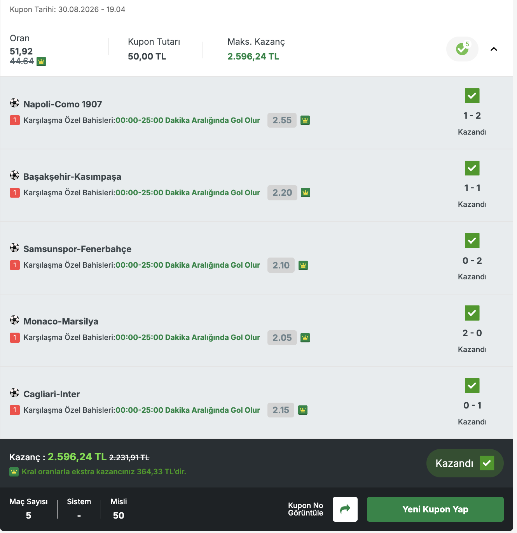The width and height of the screenshot is (517, 533).
Task: Click the 2.05 odds box for Monaco-Marsilya
Action: tap(282, 338)
